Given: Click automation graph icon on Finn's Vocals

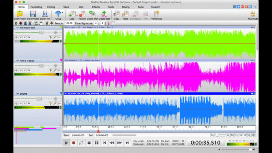Looking at the screenshot, I should pos(59,70).
